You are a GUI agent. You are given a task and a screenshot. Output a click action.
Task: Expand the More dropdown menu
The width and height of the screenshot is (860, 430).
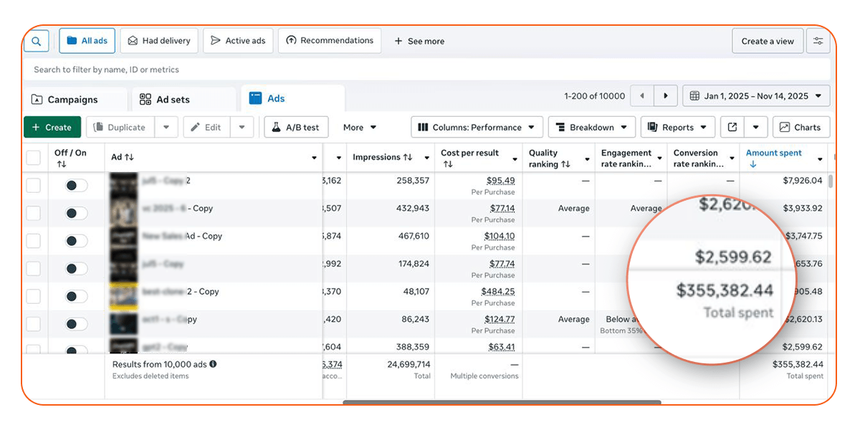point(360,127)
